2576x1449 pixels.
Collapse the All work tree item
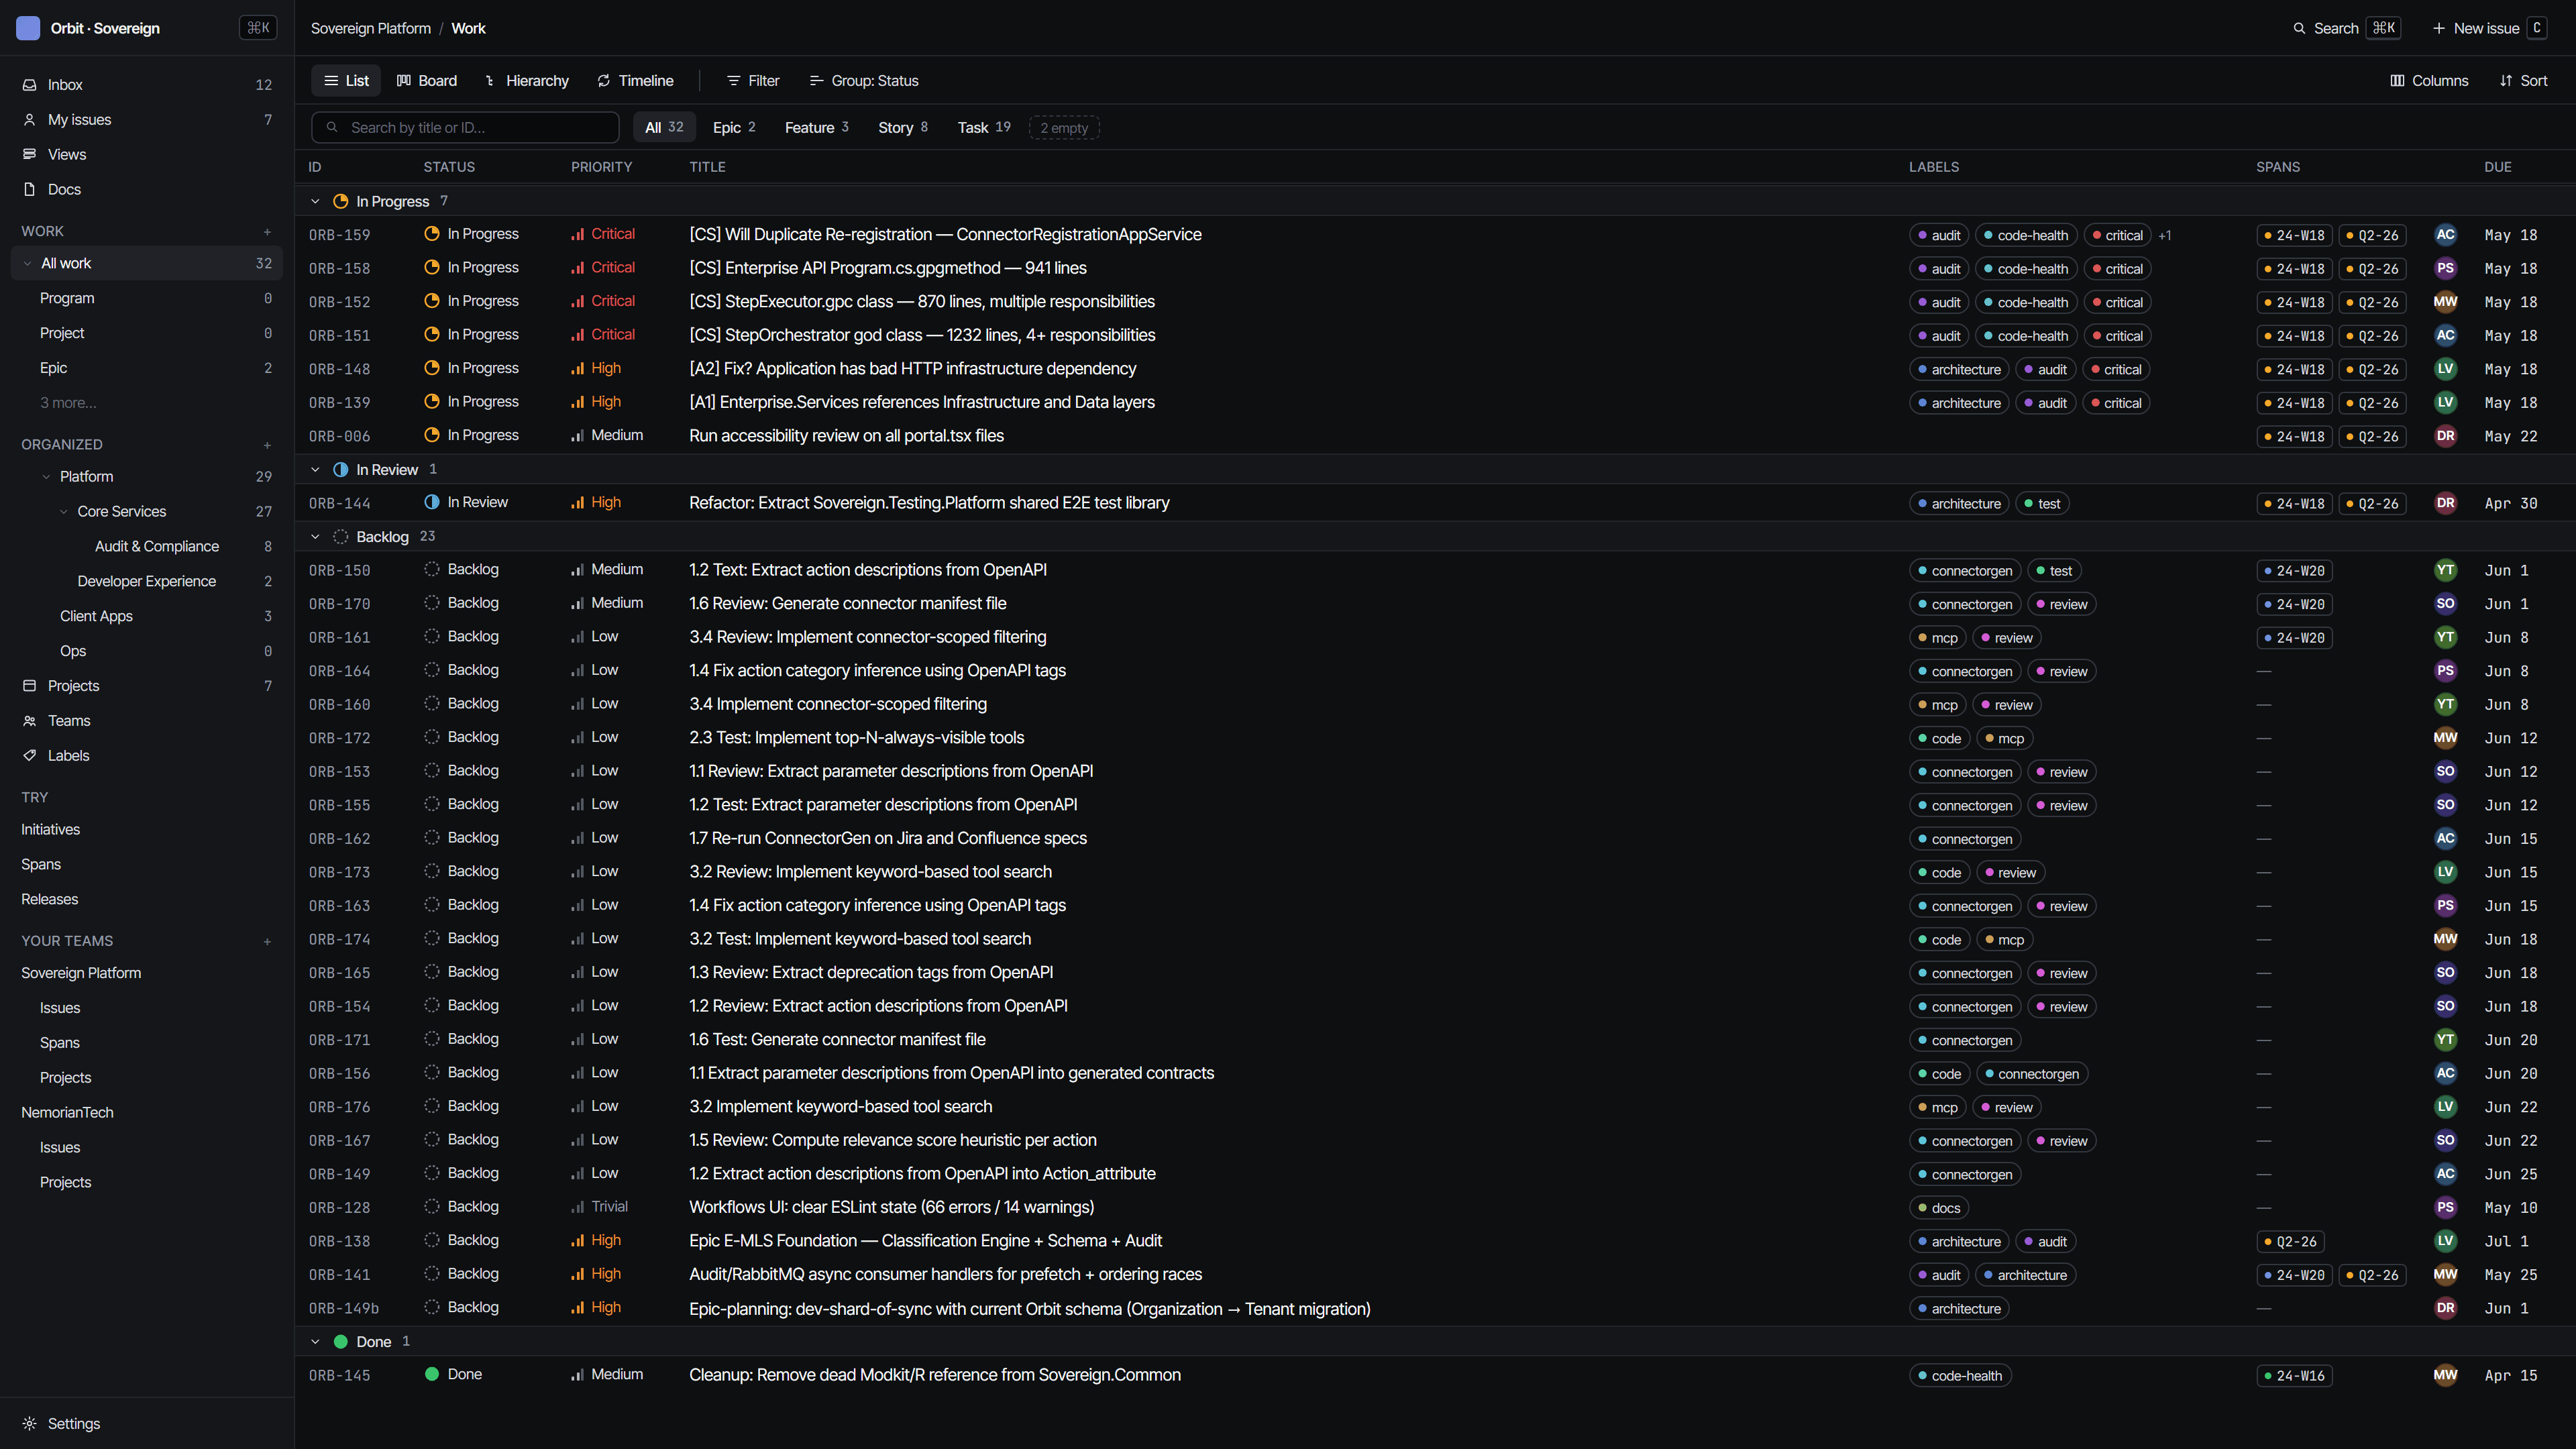tap(28, 264)
